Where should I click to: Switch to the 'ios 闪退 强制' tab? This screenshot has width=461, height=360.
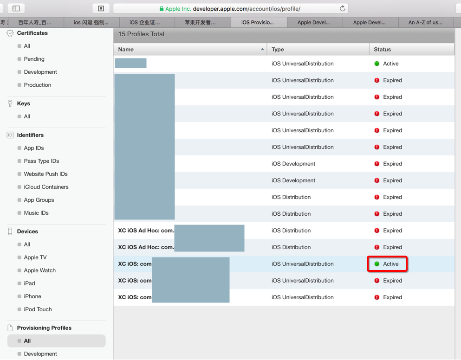click(x=91, y=22)
